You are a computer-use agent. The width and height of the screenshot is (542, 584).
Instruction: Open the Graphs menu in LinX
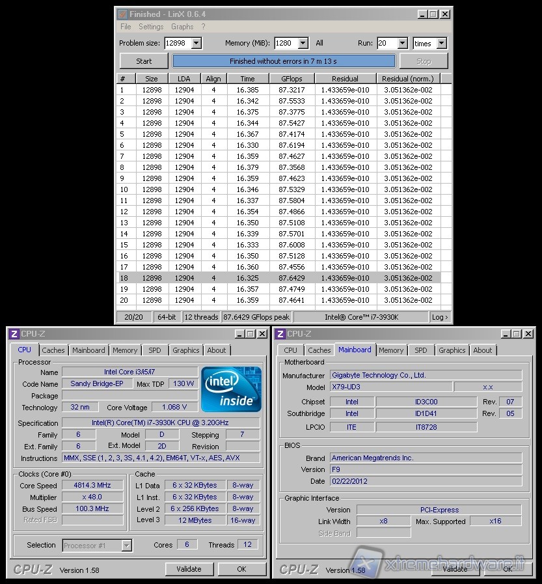(x=182, y=27)
